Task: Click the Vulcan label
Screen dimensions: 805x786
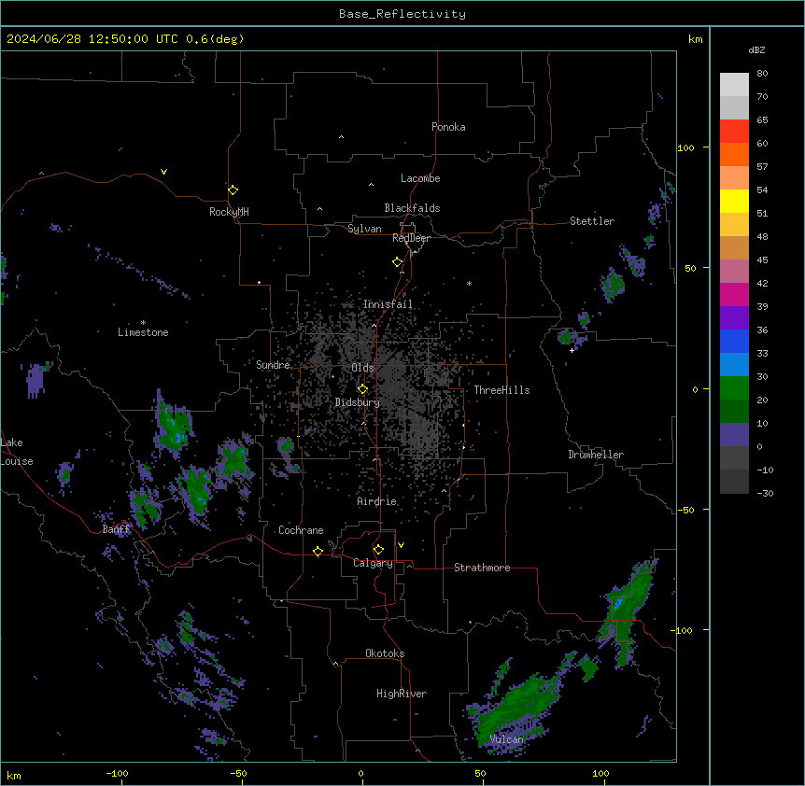Action: tap(507, 739)
